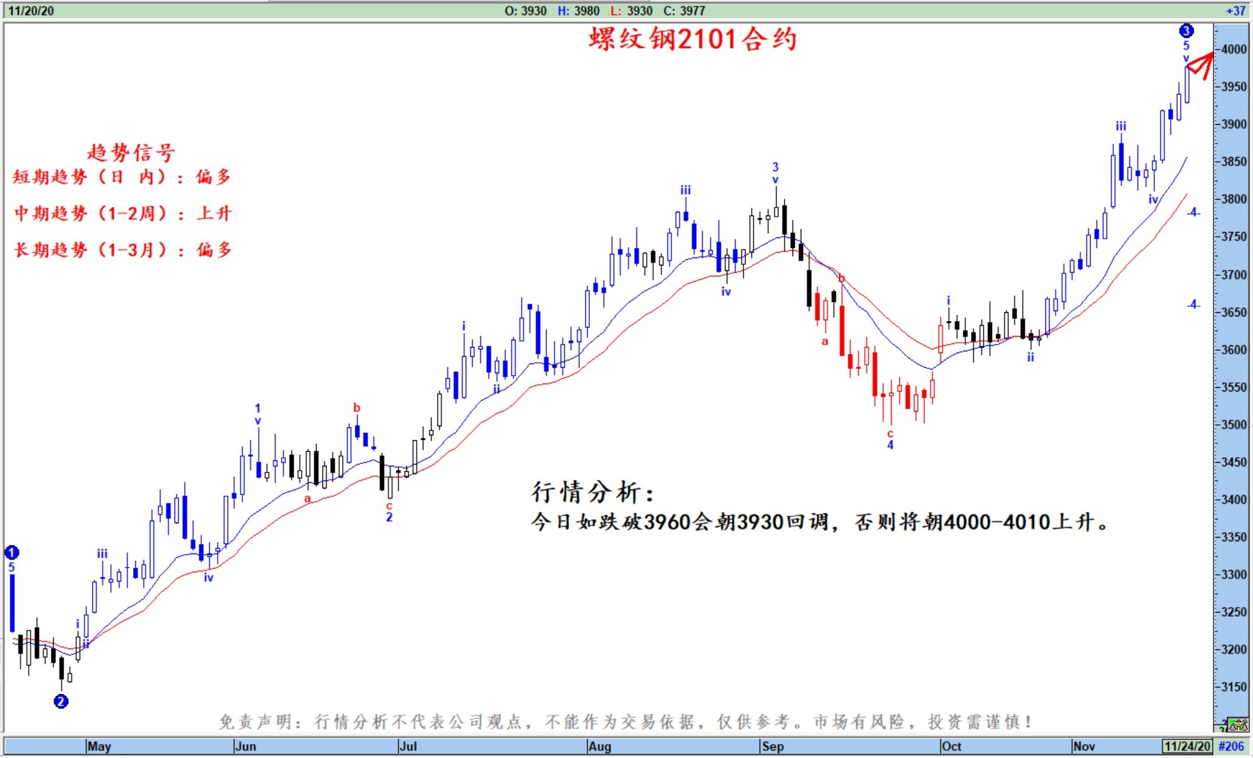The width and height of the screenshot is (1253, 758).
Task: Click circled wave 3 marker at top
Action: tap(1186, 30)
